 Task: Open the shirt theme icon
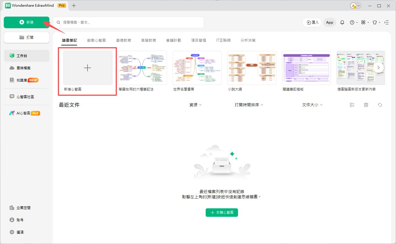pyautogui.click(x=375, y=22)
